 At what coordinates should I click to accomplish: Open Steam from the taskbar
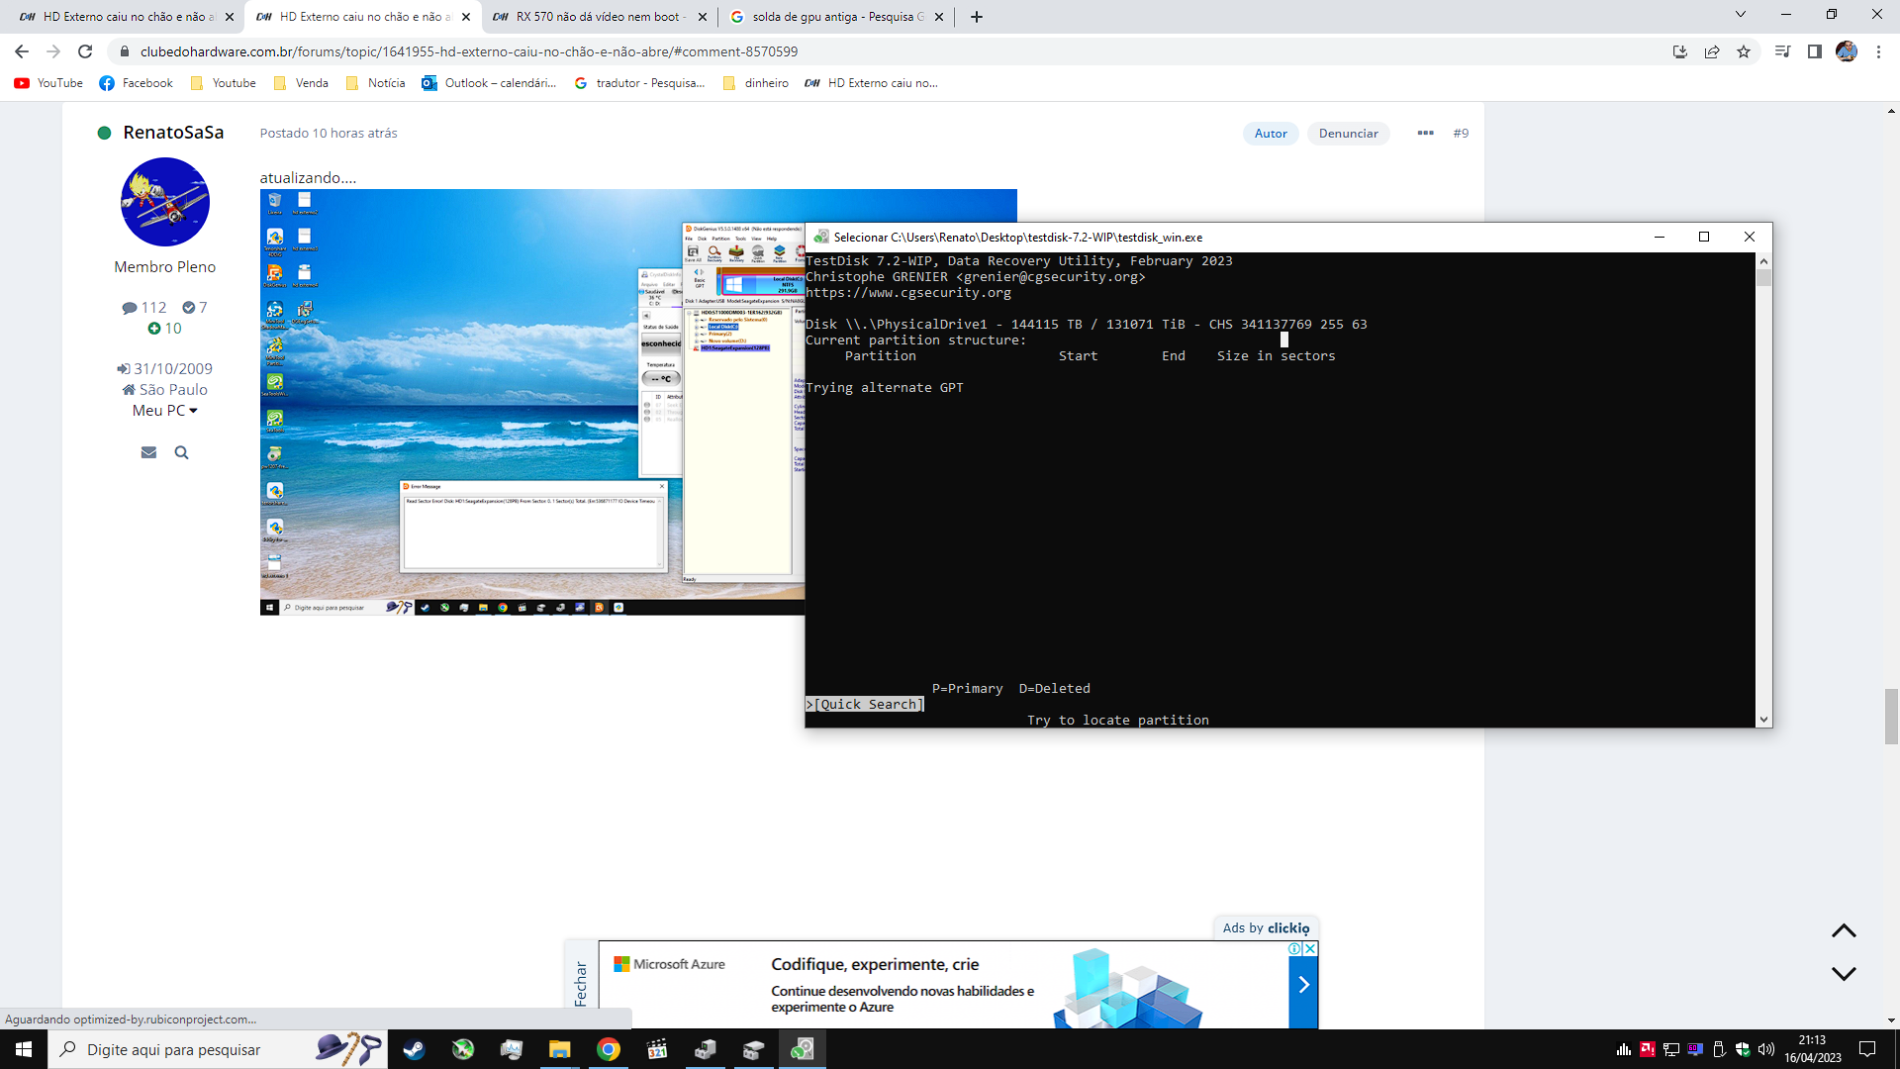[x=414, y=1049]
